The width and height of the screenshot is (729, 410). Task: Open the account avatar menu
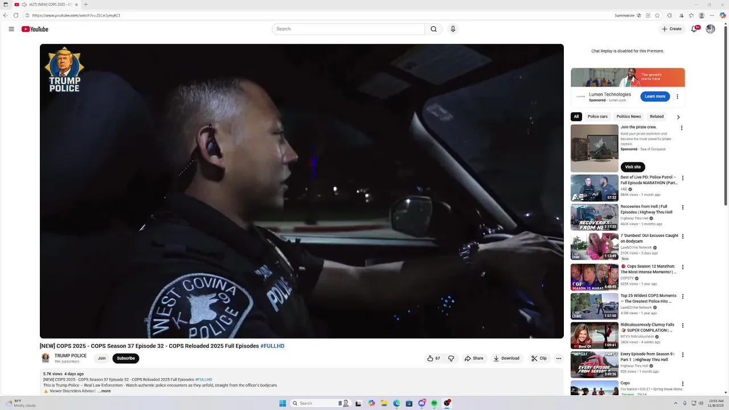pos(710,29)
